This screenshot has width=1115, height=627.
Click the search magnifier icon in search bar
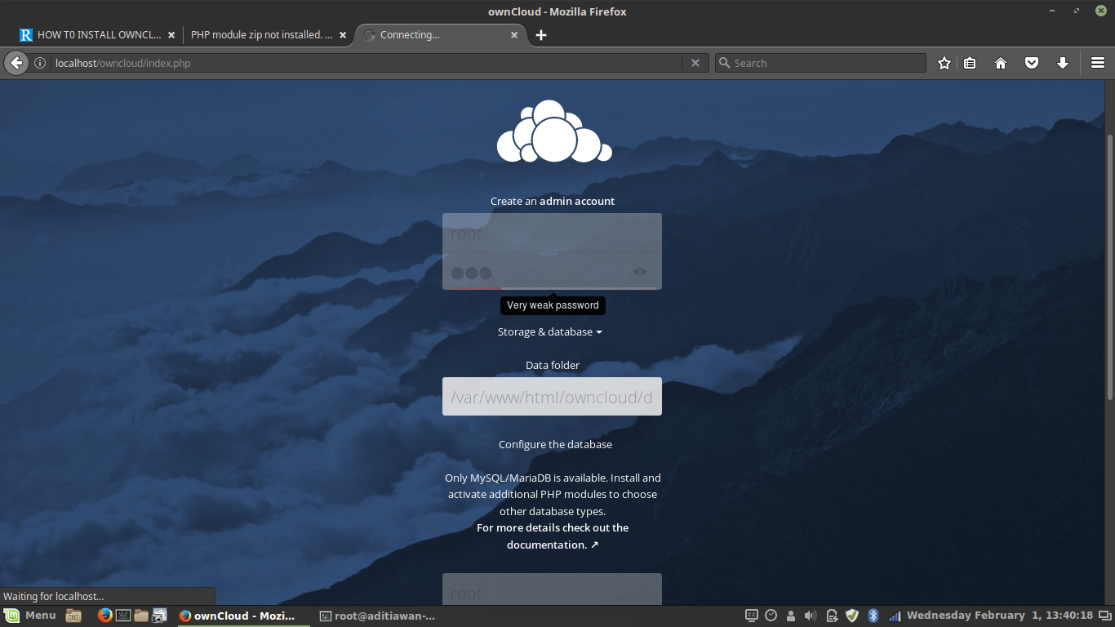click(724, 63)
